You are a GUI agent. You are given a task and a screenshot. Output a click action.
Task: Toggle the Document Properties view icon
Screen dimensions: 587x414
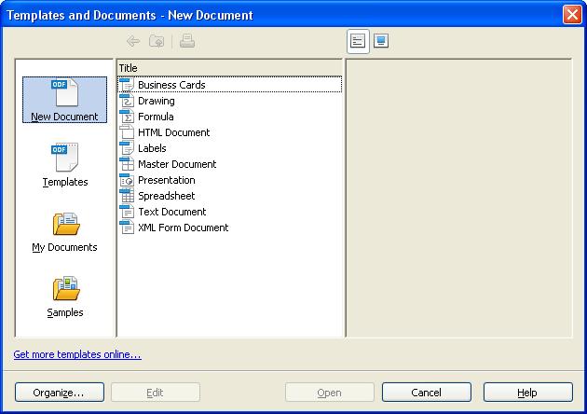358,41
